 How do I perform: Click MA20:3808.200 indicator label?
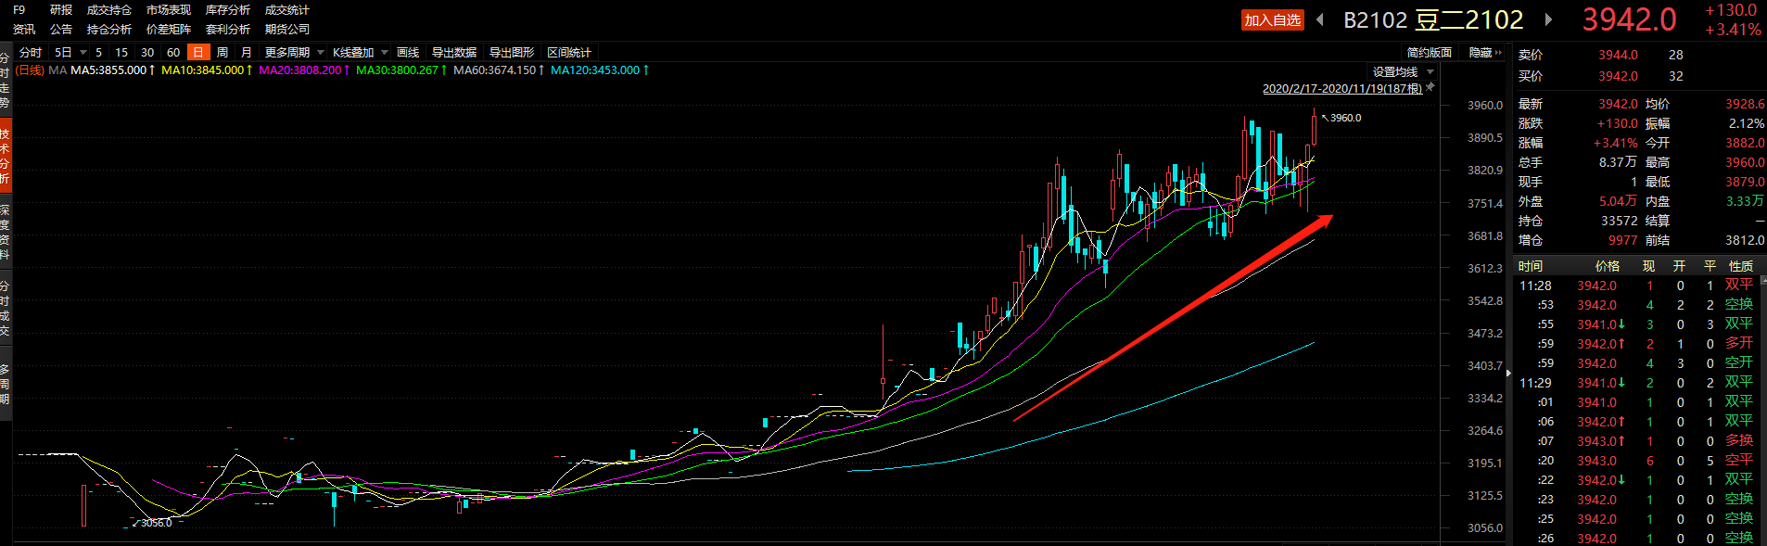(304, 70)
